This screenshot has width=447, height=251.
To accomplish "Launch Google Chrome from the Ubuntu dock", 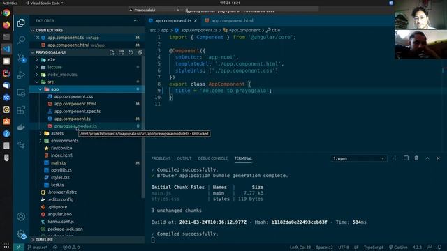I will click(x=6, y=13).
